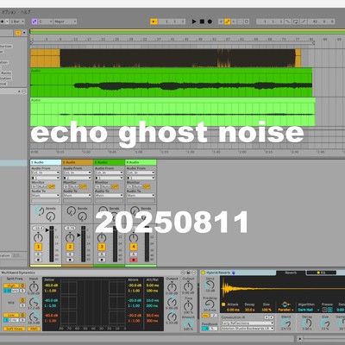Viewport: 345px width, 345px height.
Task: Set track 4 Monitor to In
Action: point(129,186)
